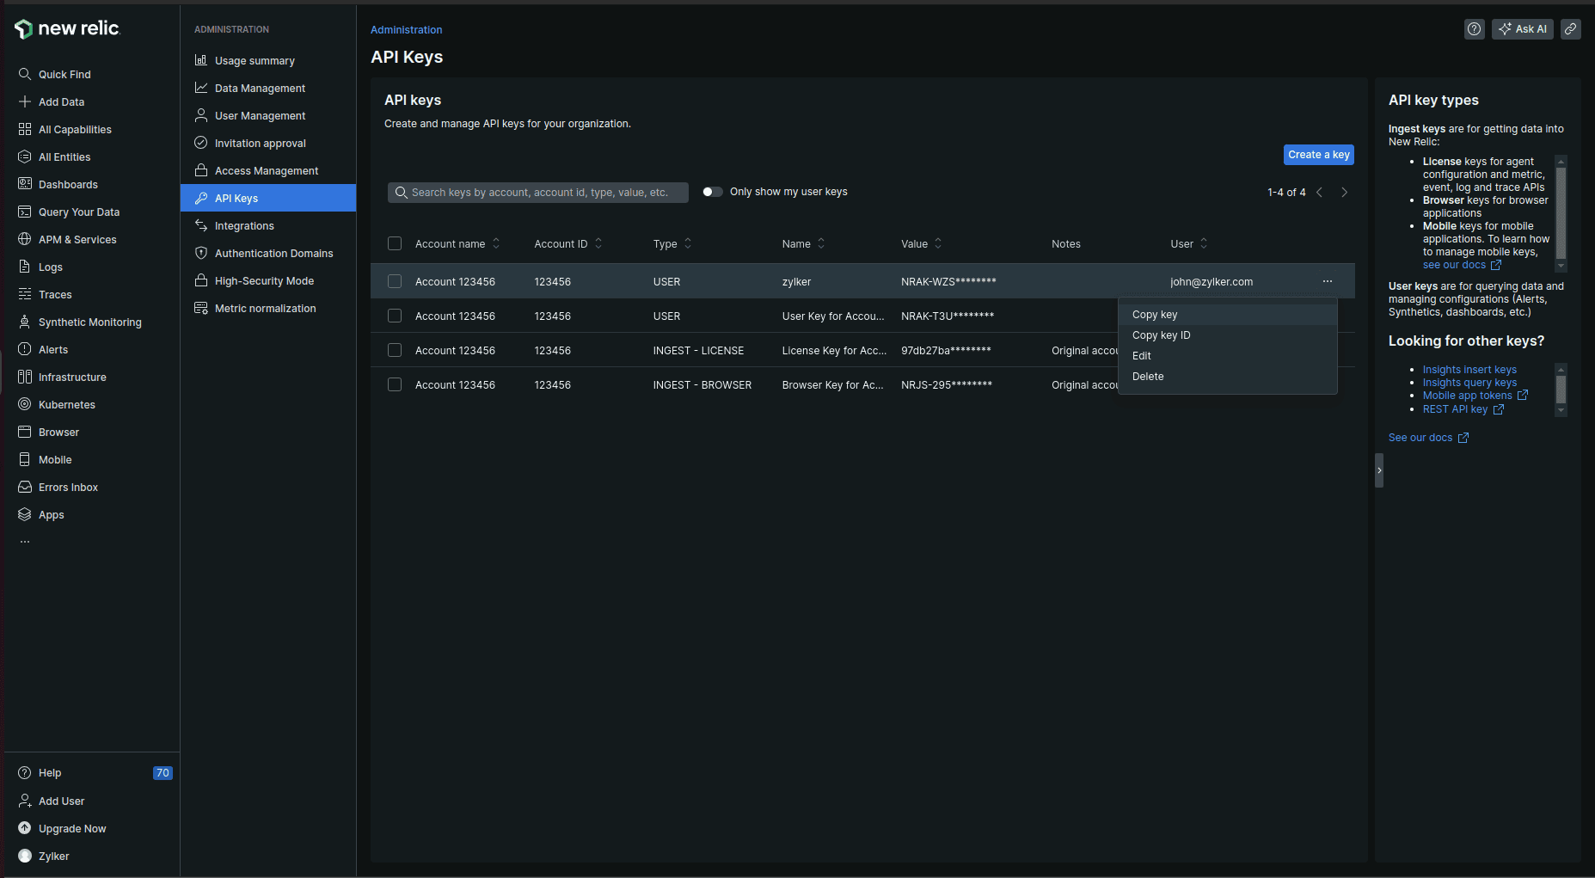1595x878 pixels.
Task: Open Quick Find search icon
Action: (25, 75)
